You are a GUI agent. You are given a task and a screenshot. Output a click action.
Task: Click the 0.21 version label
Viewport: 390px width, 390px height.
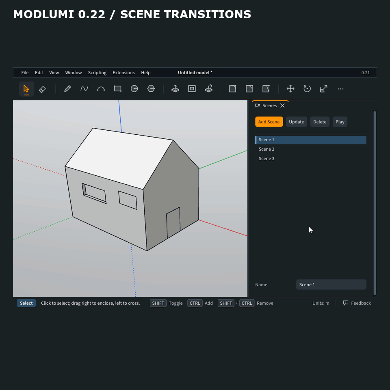pos(366,73)
